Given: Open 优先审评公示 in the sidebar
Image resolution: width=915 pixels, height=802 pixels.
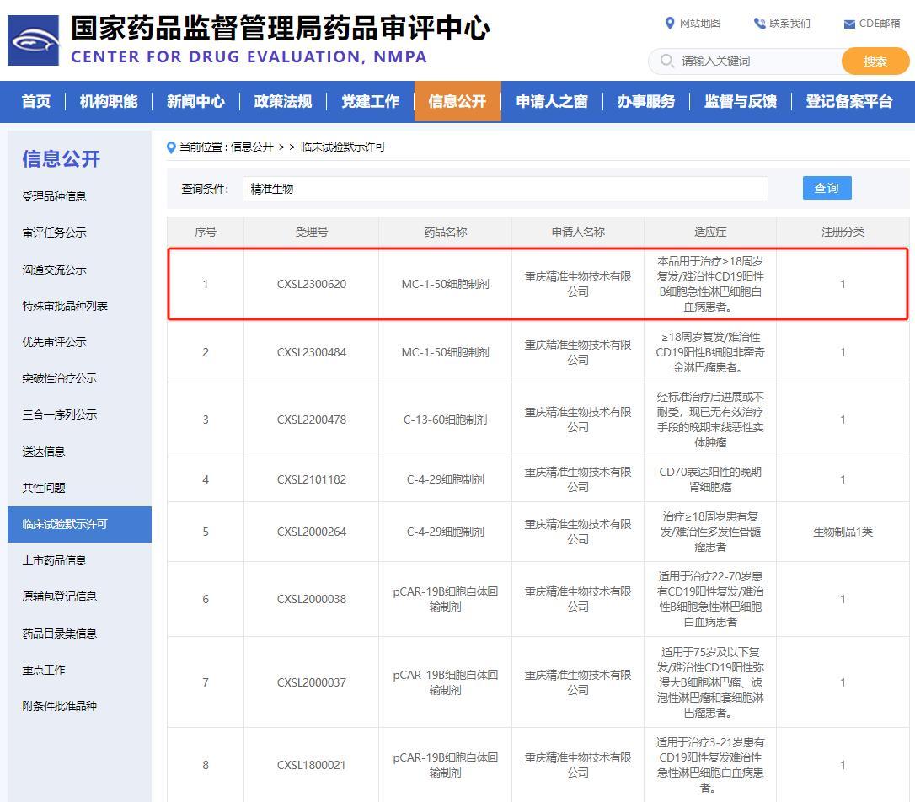Looking at the screenshot, I should point(54,342).
